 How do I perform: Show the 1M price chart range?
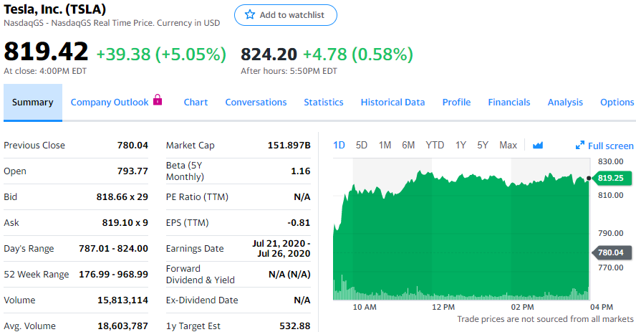(385, 145)
